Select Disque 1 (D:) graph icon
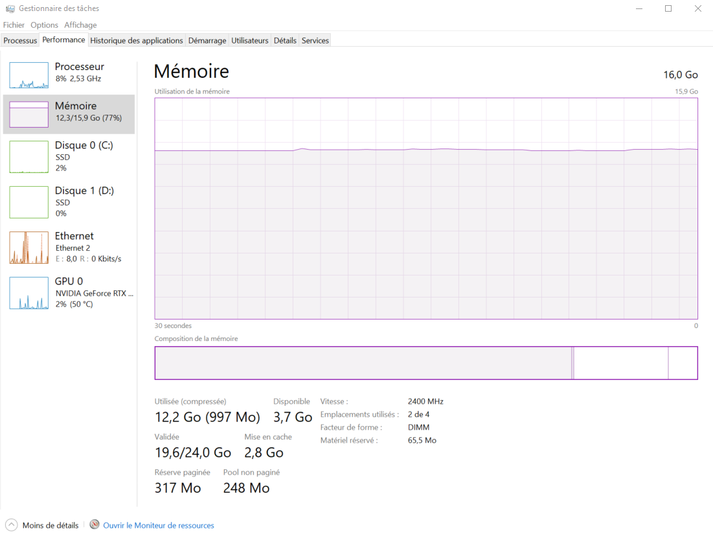Viewport: 713px width, 540px height. tap(28, 202)
